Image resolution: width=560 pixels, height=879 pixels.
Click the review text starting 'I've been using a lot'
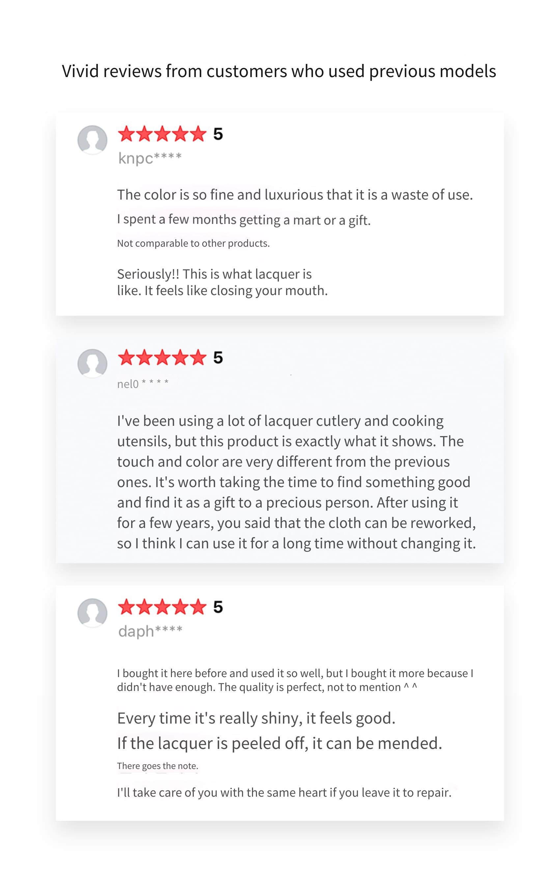click(x=296, y=482)
